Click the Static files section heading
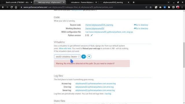The width and height of the screenshot is (185, 104). [60, 101]
